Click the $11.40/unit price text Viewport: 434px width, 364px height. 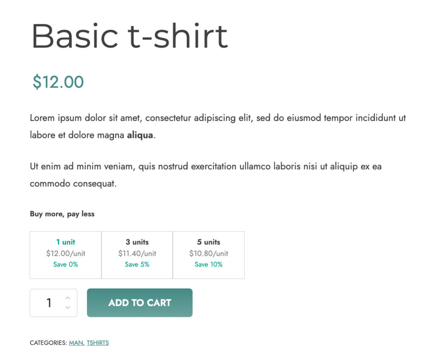(x=137, y=253)
